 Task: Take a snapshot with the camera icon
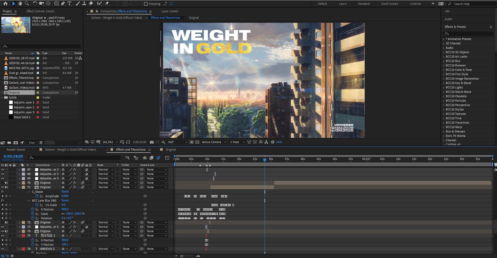(x=152, y=142)
